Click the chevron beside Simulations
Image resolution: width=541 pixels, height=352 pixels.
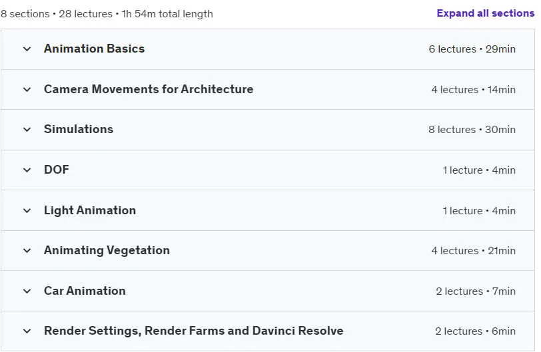(27, 130)
